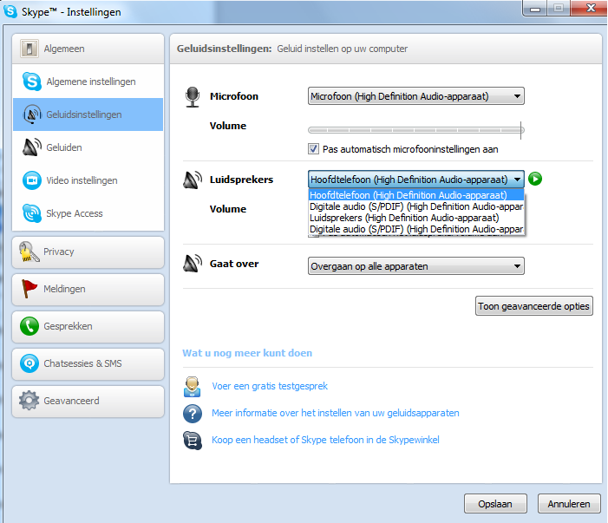
Task: Open Geluiden settings page
Action: pos(88,147)
